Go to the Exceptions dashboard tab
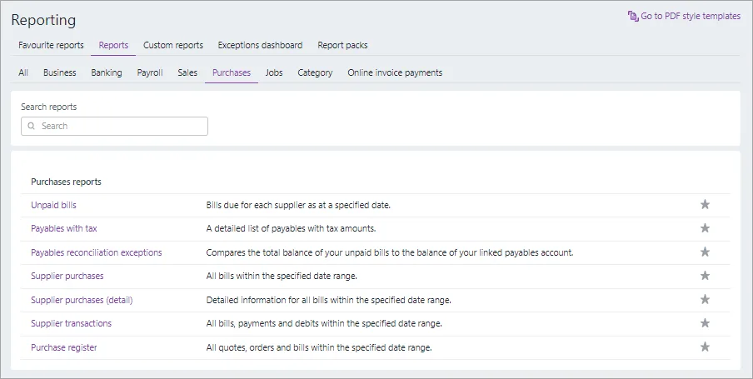753x379 pixels. pyautogui.click(x=260, y=45)
